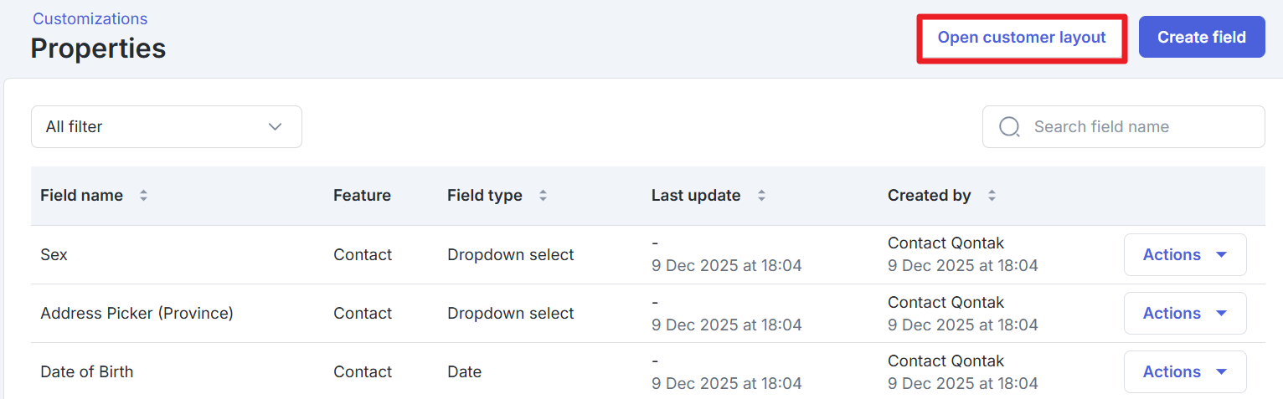Focus the Search field name input
Image resolution: width=1283 pixels, height=399 pixels.
pyautogui.click(x=1139, y=127)
